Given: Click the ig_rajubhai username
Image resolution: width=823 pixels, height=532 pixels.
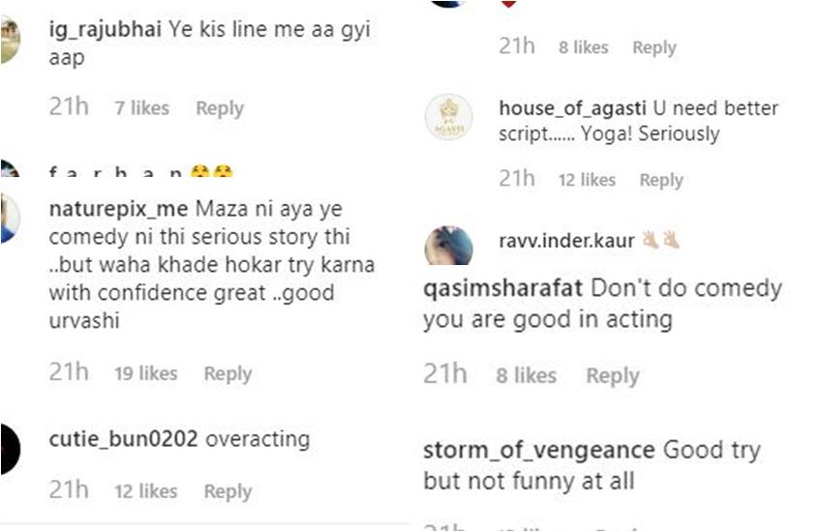Looking at the screenshot, I should click(105, 30).
